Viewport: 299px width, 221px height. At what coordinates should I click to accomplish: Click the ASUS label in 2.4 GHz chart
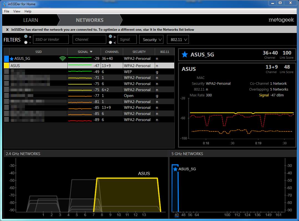point(144,173)
